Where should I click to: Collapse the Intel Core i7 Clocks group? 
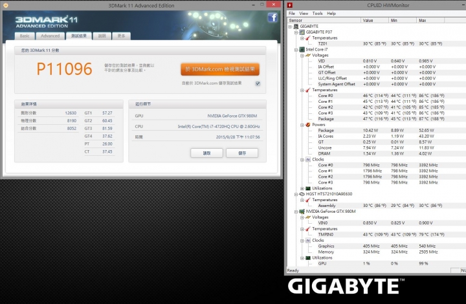302,160
